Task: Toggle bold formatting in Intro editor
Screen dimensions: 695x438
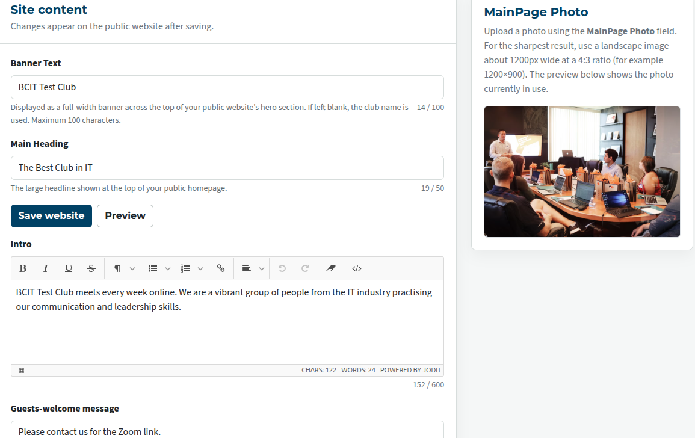Action: pyautogui.click(x=23, y=268)
